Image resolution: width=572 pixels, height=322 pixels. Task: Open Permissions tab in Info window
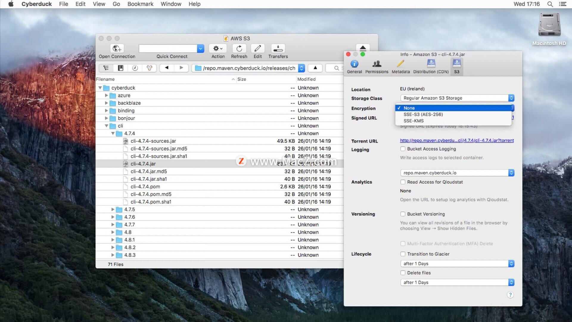[377, 67]
